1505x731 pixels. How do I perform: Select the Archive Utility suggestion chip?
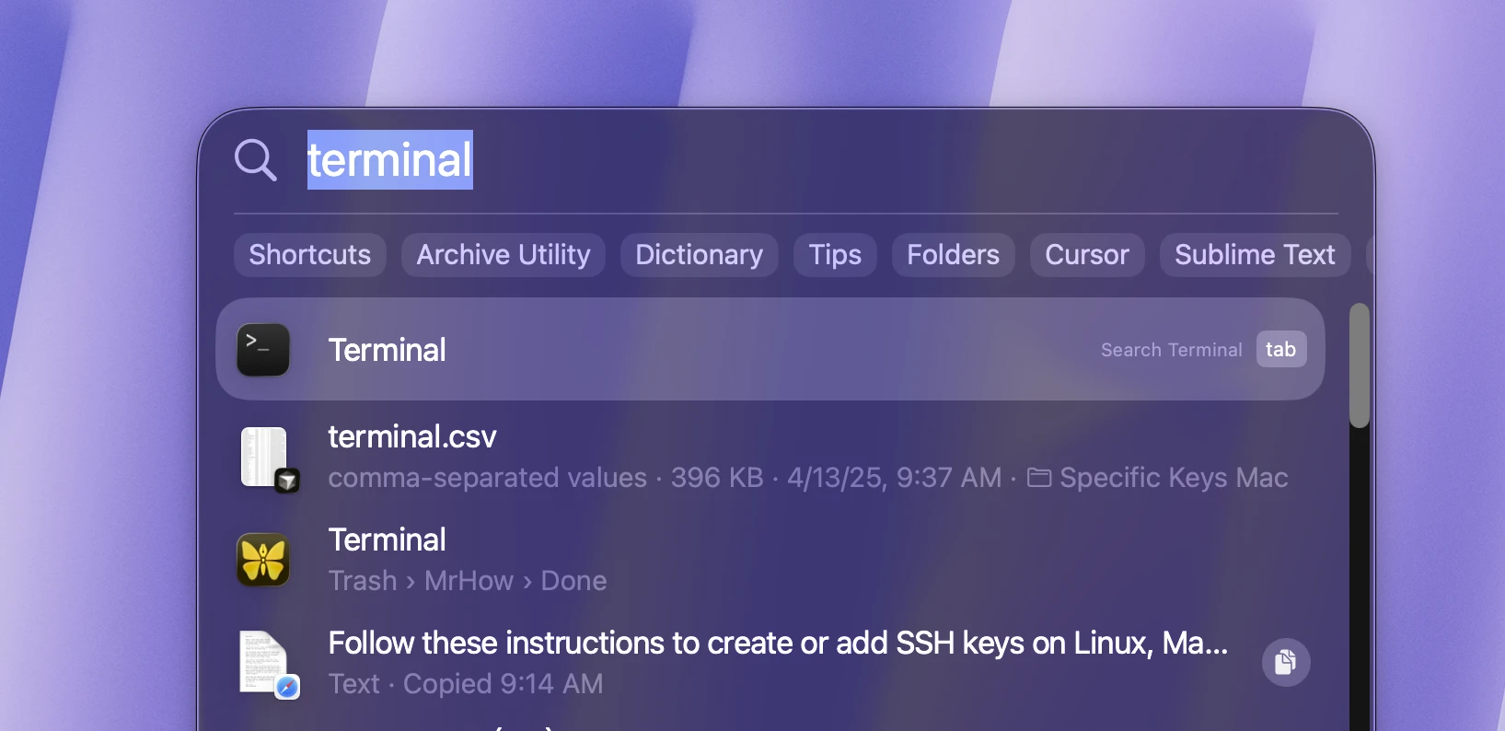pos(504,255)
